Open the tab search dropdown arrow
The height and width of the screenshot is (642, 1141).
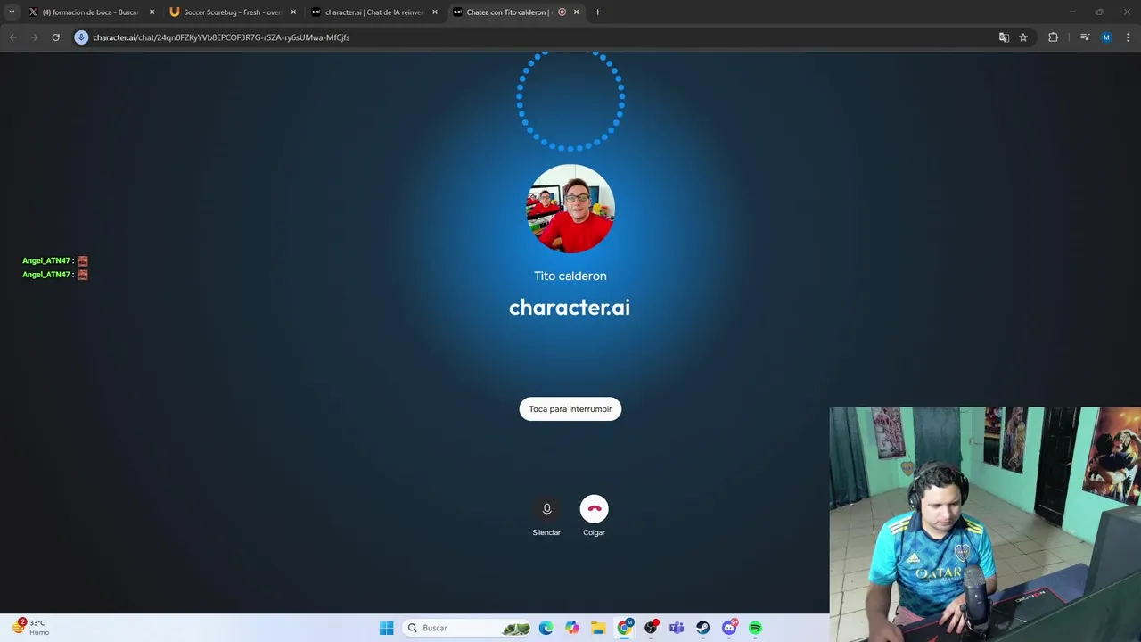[x=12, y=12]
